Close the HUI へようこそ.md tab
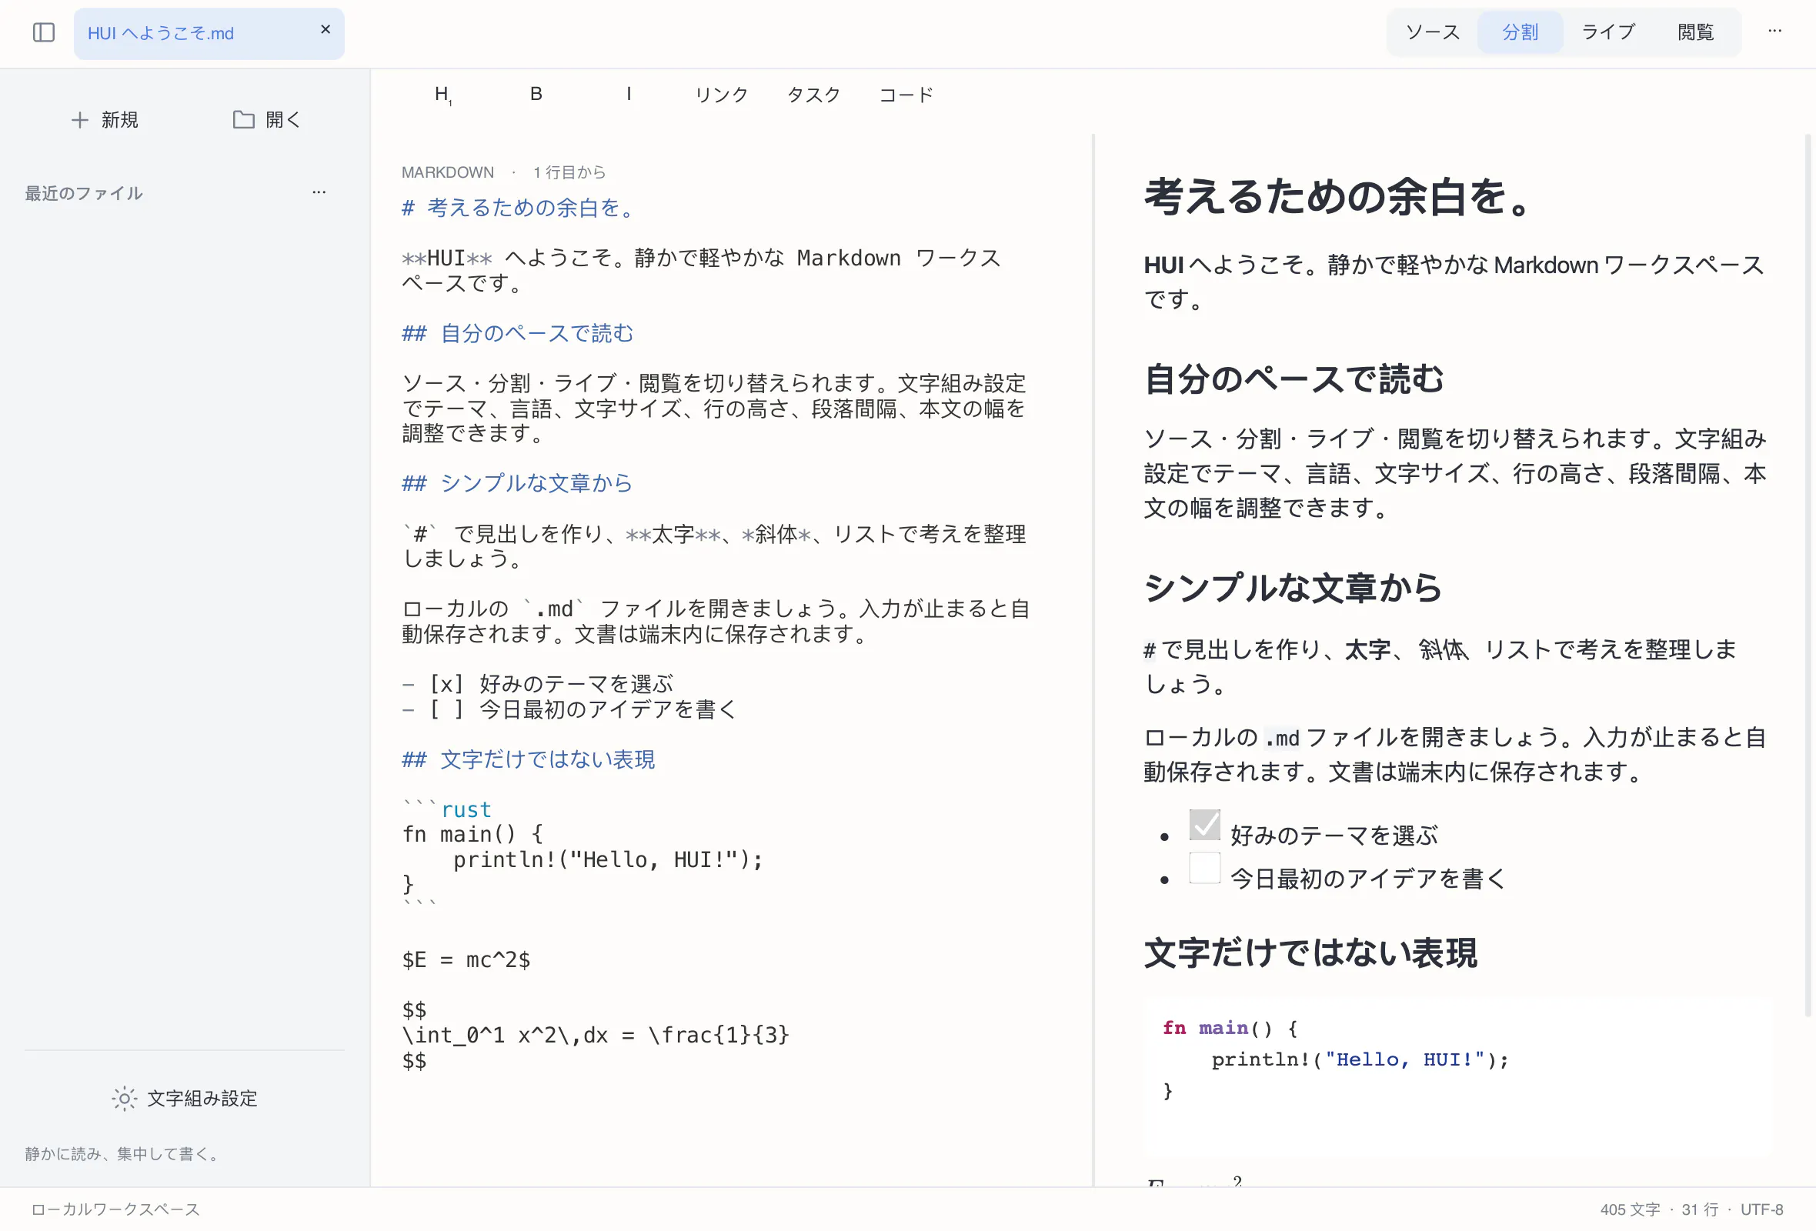 pos(325,30)
